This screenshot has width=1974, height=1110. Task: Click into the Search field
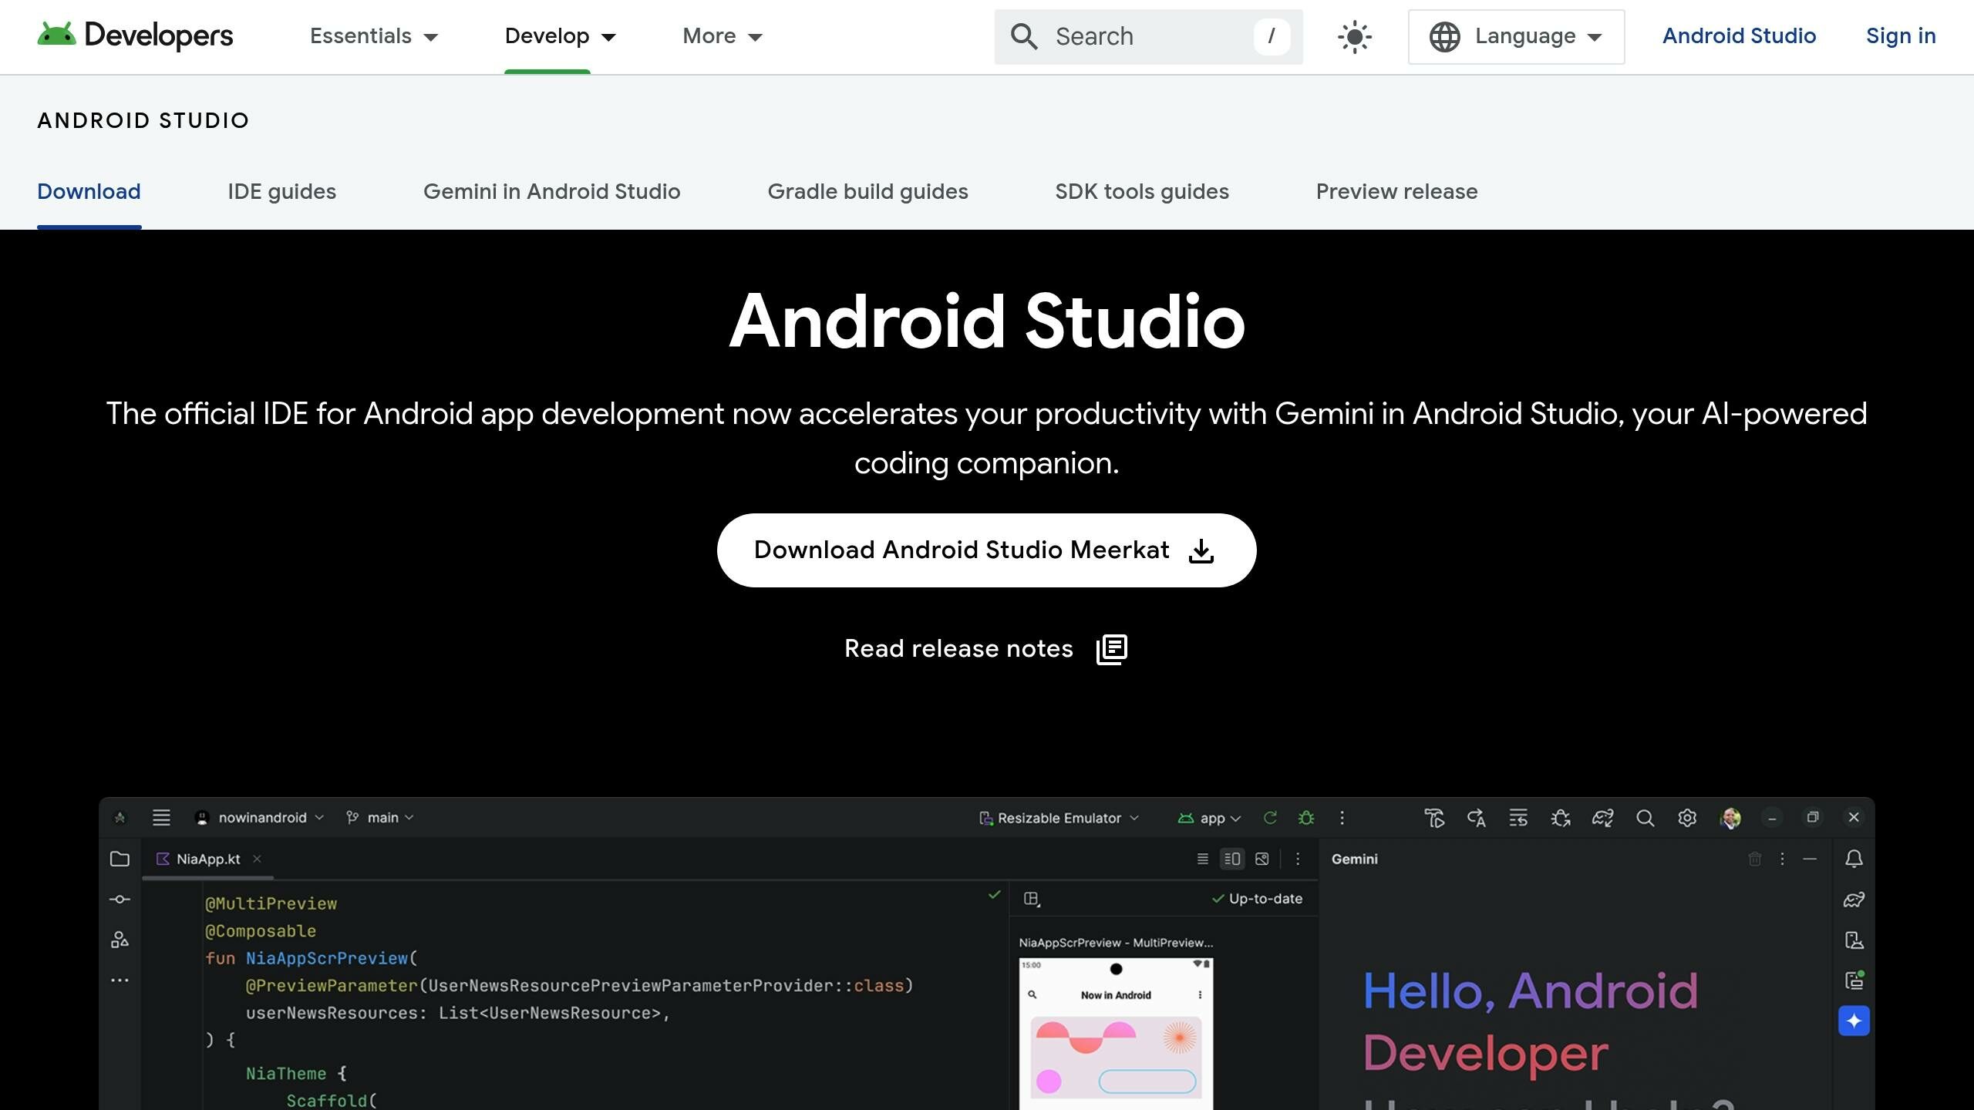(1148, 36)
